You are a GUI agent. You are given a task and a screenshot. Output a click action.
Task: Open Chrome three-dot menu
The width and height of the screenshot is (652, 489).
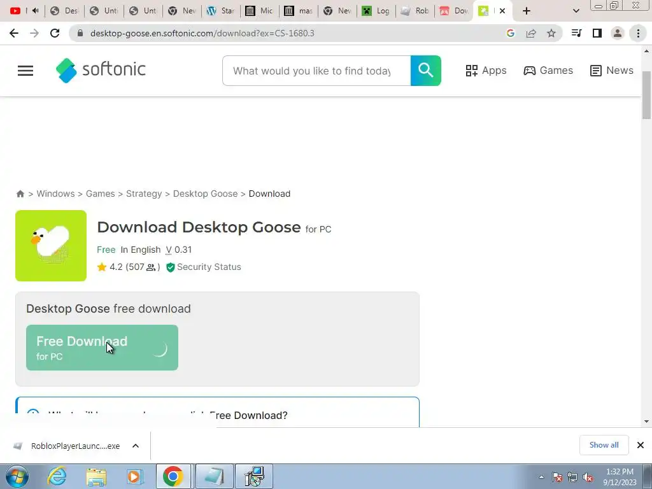(638, 33)
